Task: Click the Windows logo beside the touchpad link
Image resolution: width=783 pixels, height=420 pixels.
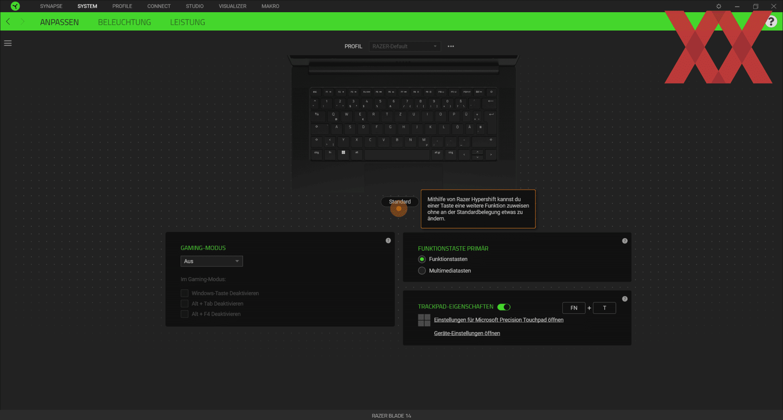Action: 424,320
